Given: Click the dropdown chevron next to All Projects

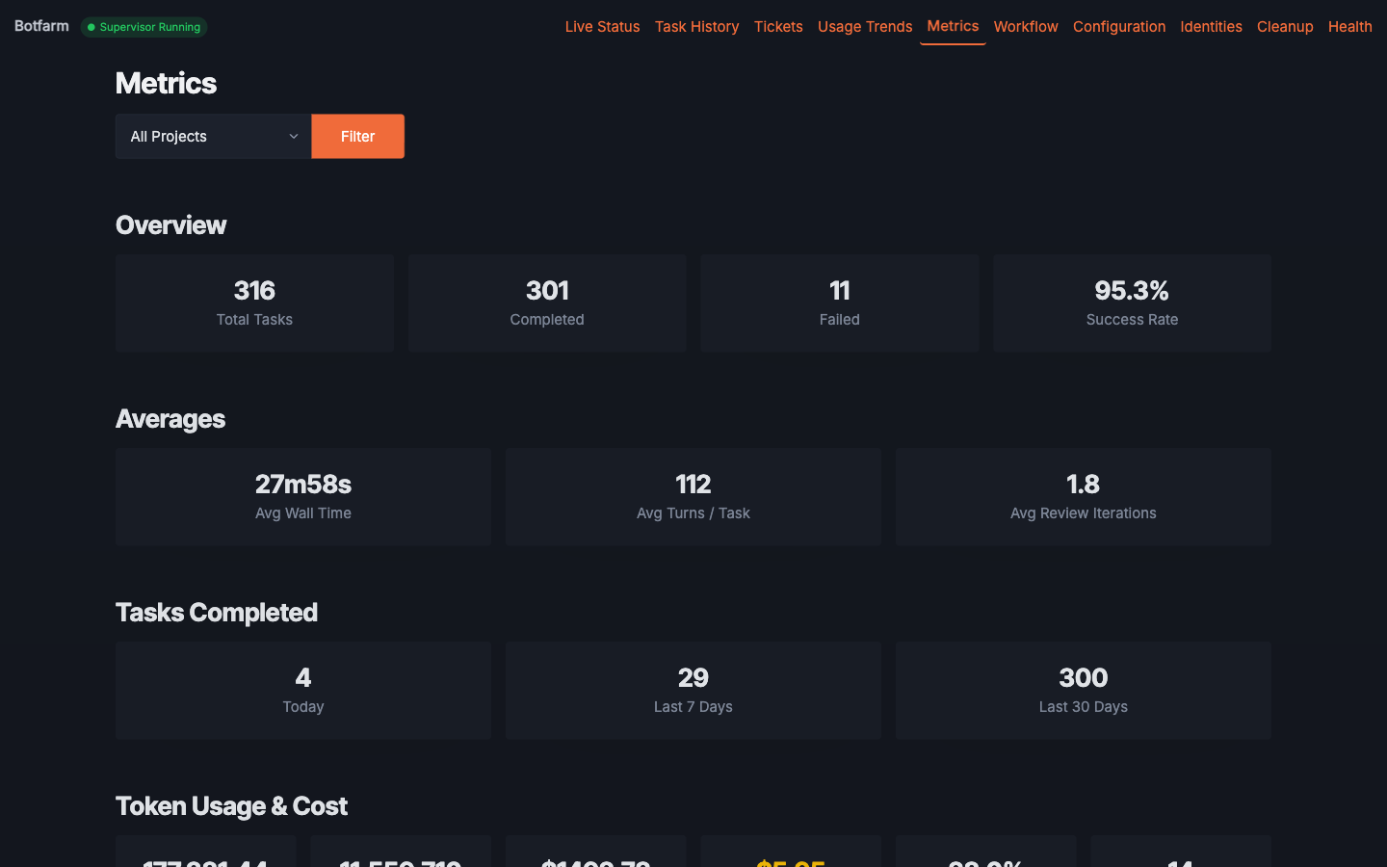Looking at the screenshot, I should [293, 136].
